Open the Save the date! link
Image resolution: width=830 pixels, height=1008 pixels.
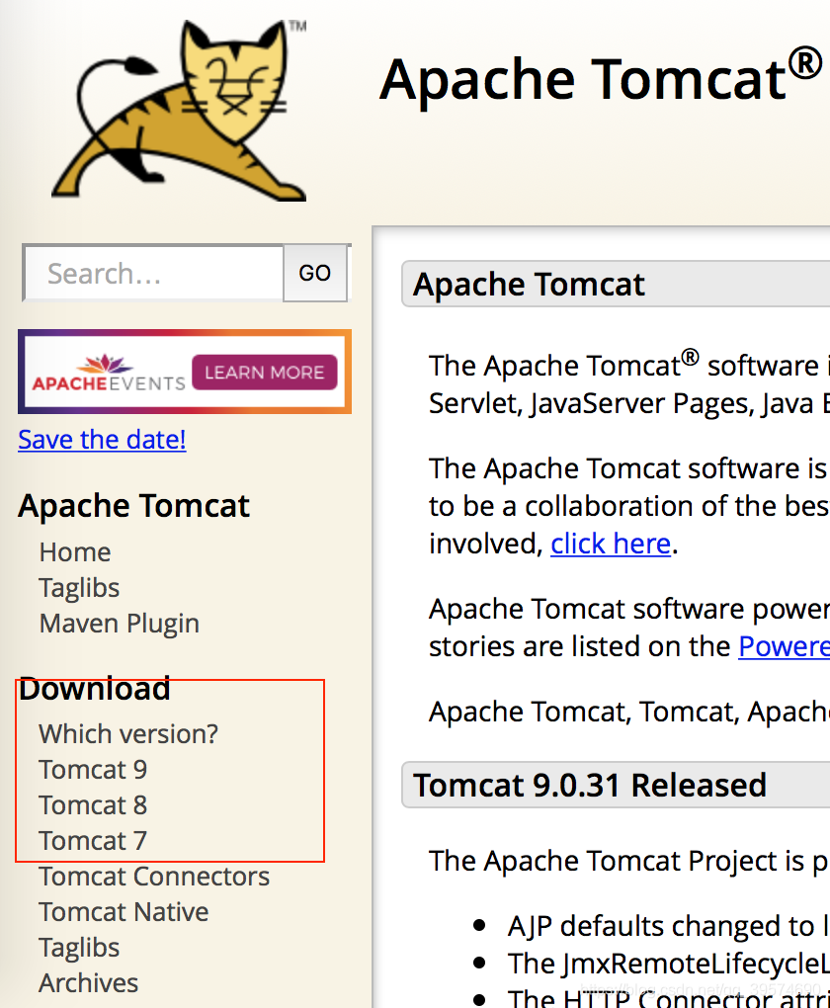(102, 440)
